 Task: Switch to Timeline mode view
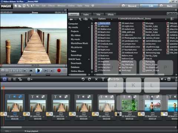click(15, 79)
